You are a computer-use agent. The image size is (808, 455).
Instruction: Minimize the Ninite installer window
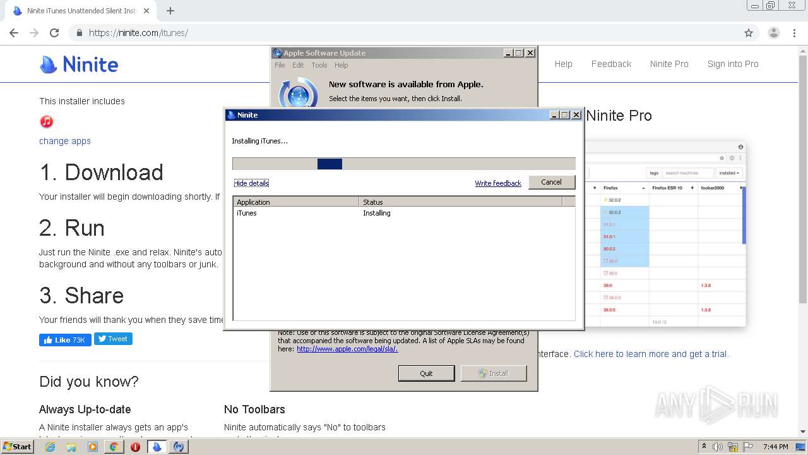pos(554,115)
